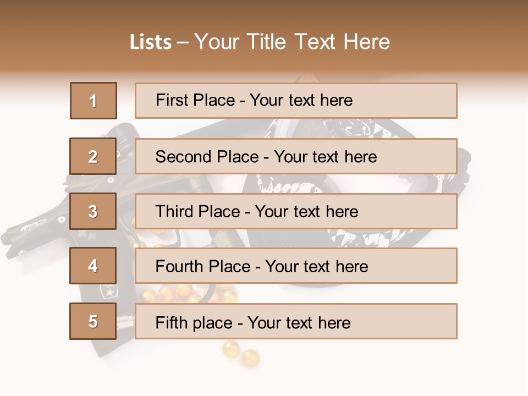Select the number 1 box
The width and height of the screenshot is (528, 396).
click(x=94, y=101)
